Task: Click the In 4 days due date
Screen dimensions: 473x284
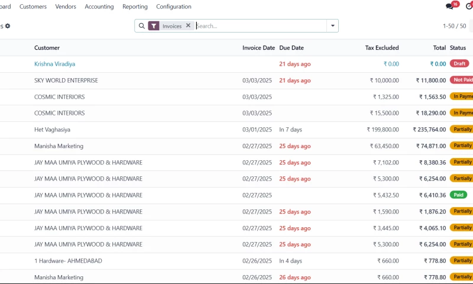Action: [x=290, y=261]
